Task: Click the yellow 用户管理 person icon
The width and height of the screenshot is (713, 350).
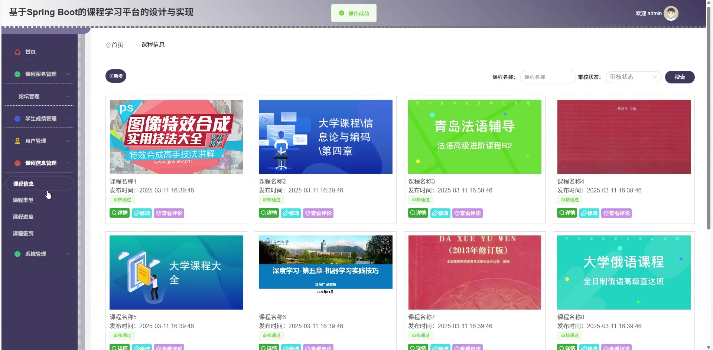Action: (x=17, y=141)
